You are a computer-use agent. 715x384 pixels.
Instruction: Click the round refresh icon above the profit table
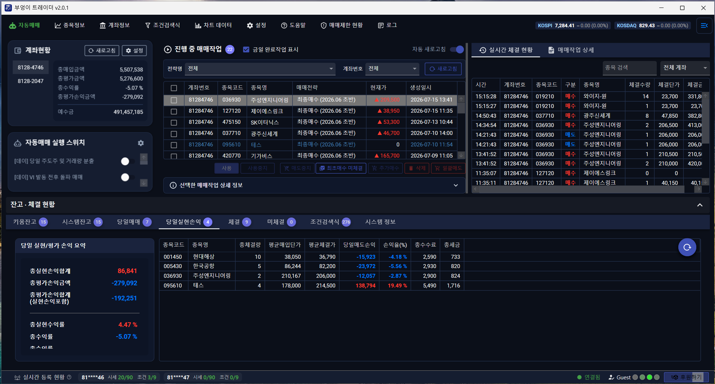pos(687,247)
